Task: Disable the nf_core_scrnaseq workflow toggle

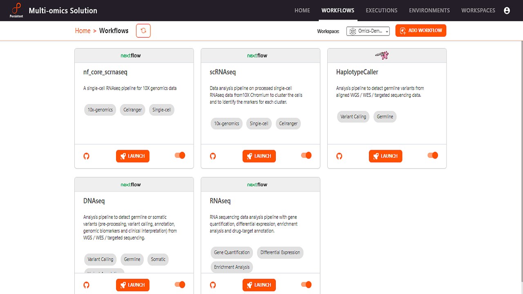Action: [180, 155]
